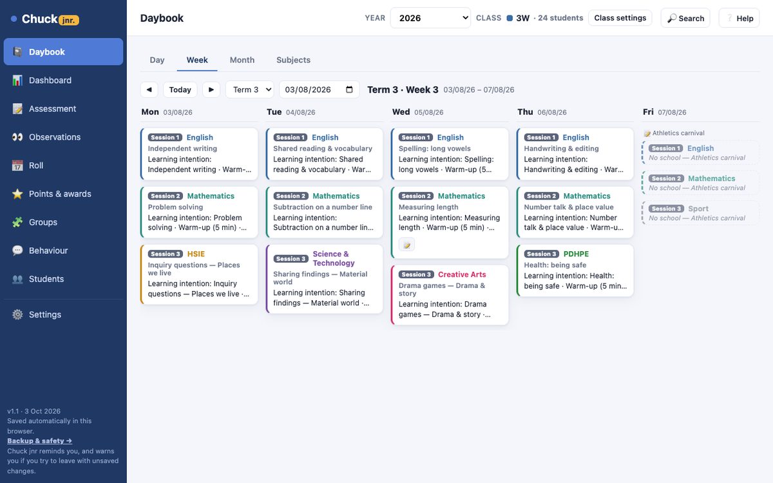Click the Observations eyes icon
Screen dimensions: 773x483
tap(17, 137)
